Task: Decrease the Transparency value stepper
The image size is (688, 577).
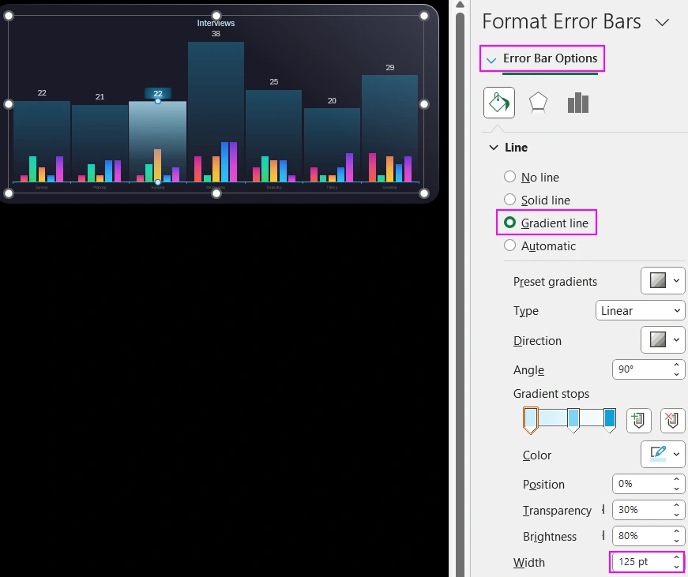Action: point(677,515)
